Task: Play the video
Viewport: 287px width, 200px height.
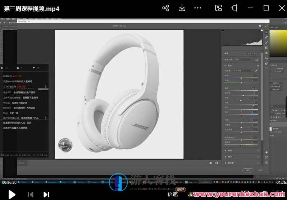Action: [x=12, y=194]
